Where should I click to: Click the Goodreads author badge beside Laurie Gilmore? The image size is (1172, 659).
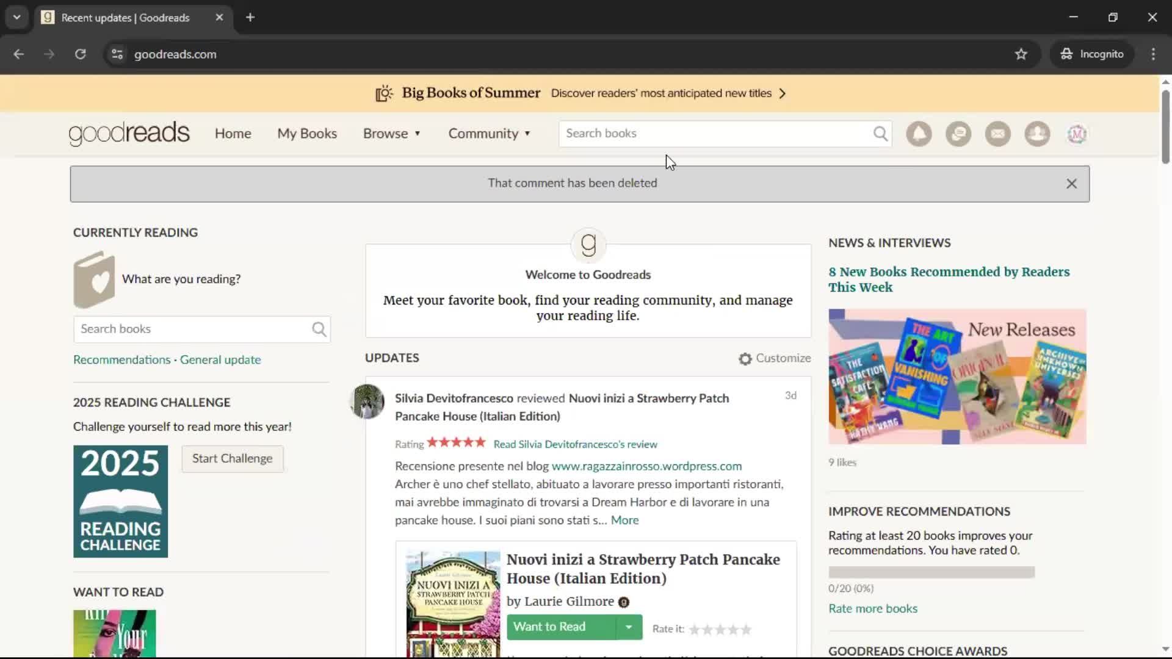(x=623, y=602)
